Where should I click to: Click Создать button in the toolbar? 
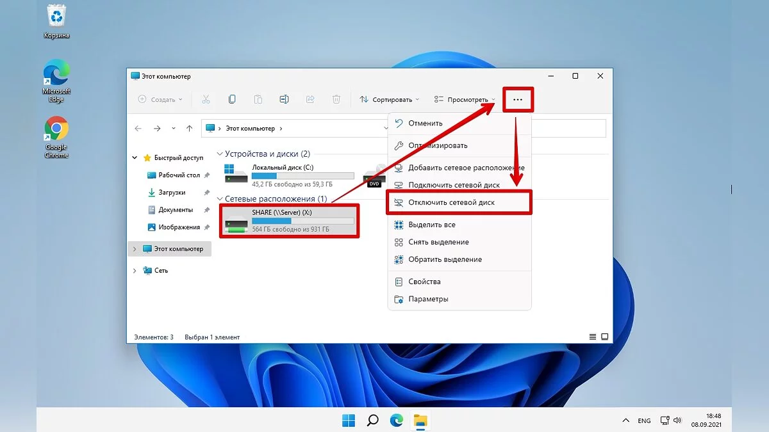click(160, 100)
